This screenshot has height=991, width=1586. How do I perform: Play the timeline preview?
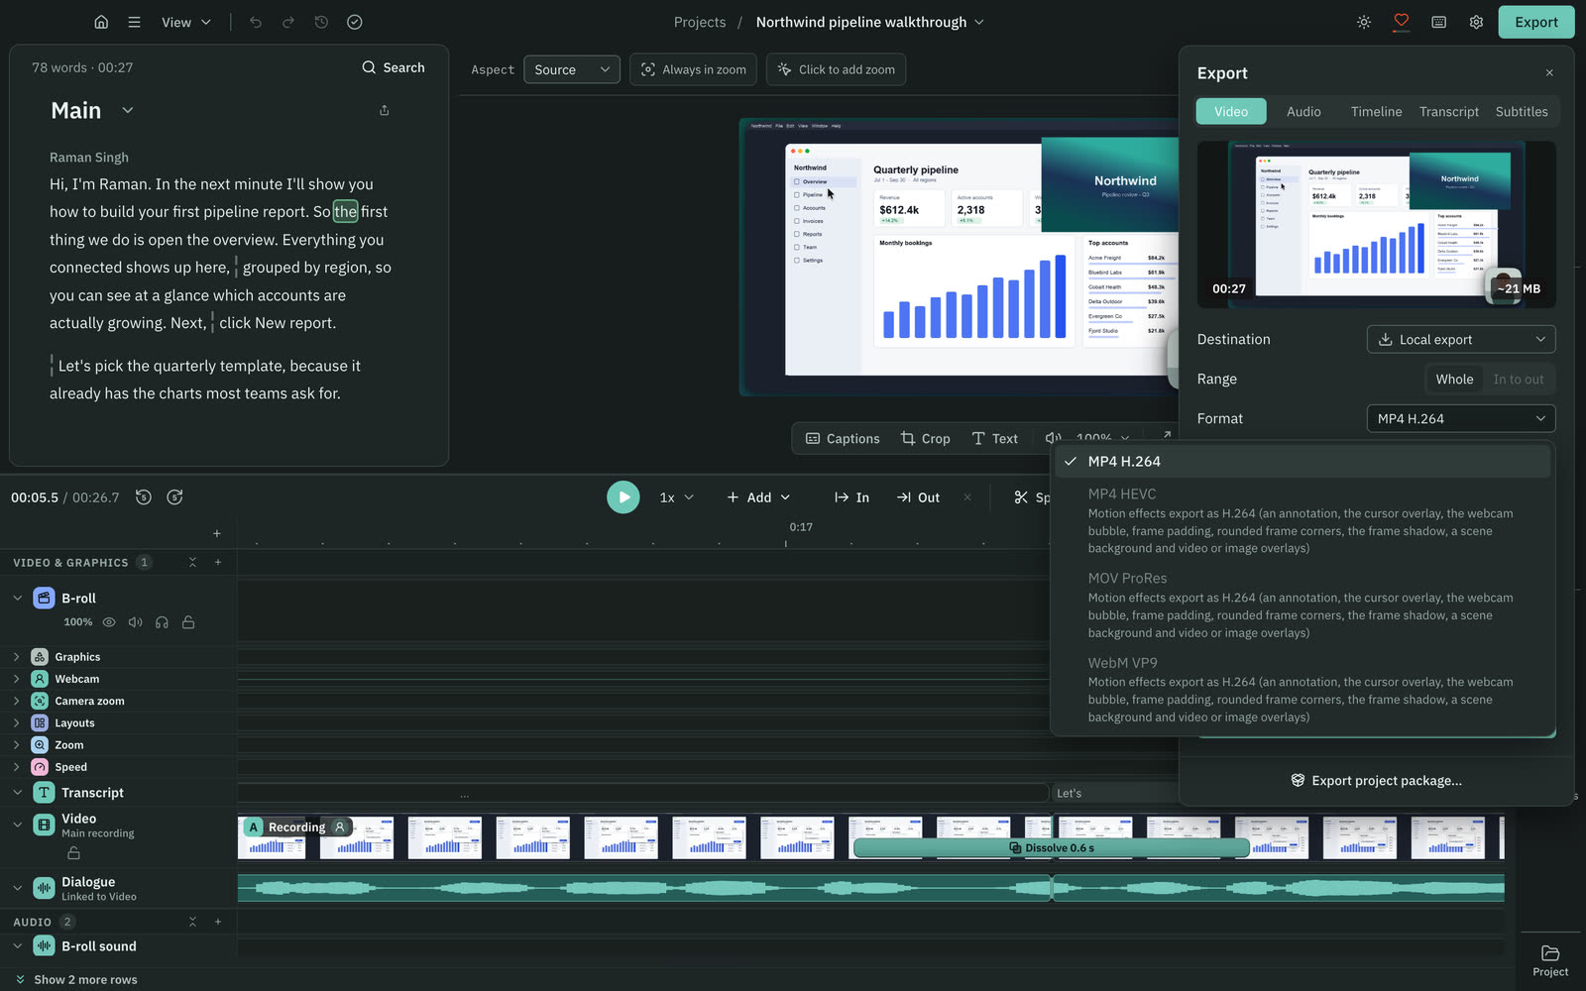click(623, 497)
